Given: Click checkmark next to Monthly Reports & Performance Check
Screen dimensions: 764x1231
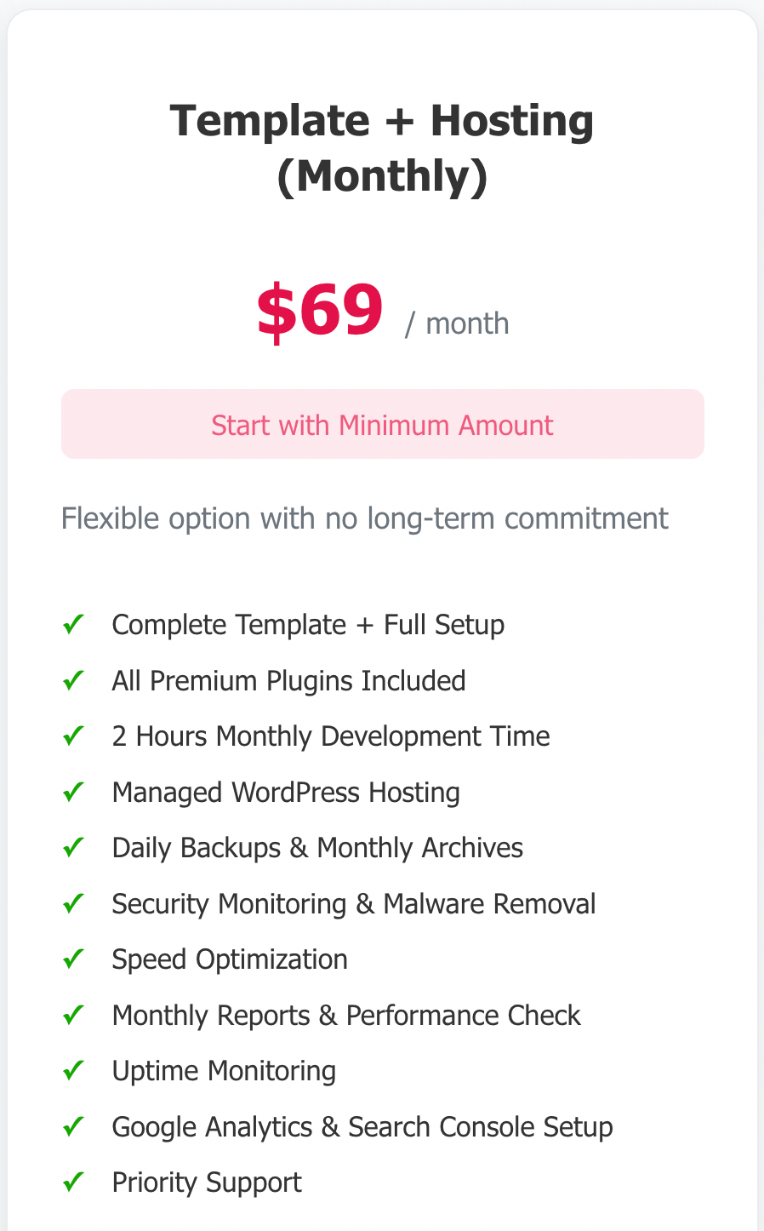Looking at the screenshot, I should tap(73, 1015).
